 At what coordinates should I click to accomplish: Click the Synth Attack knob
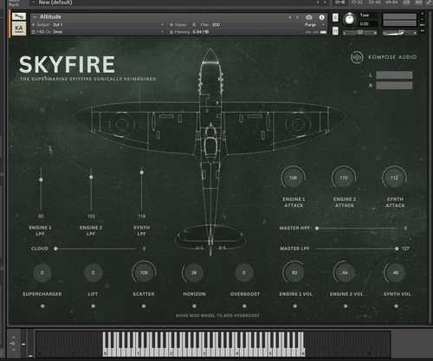pos(394,177)
